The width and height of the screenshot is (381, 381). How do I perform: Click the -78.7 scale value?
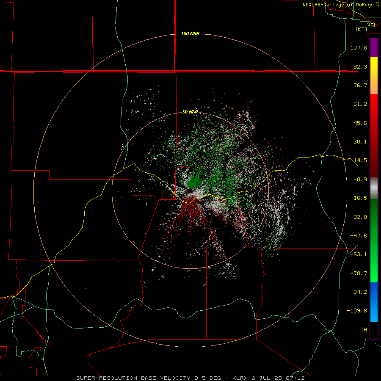click(x=359, y=273)
